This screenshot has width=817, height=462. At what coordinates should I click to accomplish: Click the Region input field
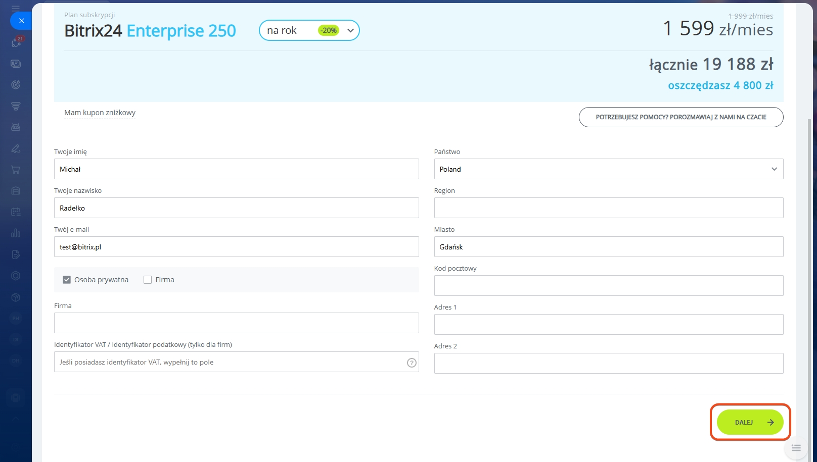[609, 208]
